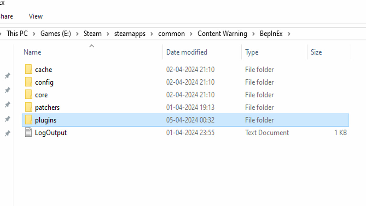Screen dimensions: 366x206
Task: Expand the chevron after Games (E:)
Action: [77, 34]
